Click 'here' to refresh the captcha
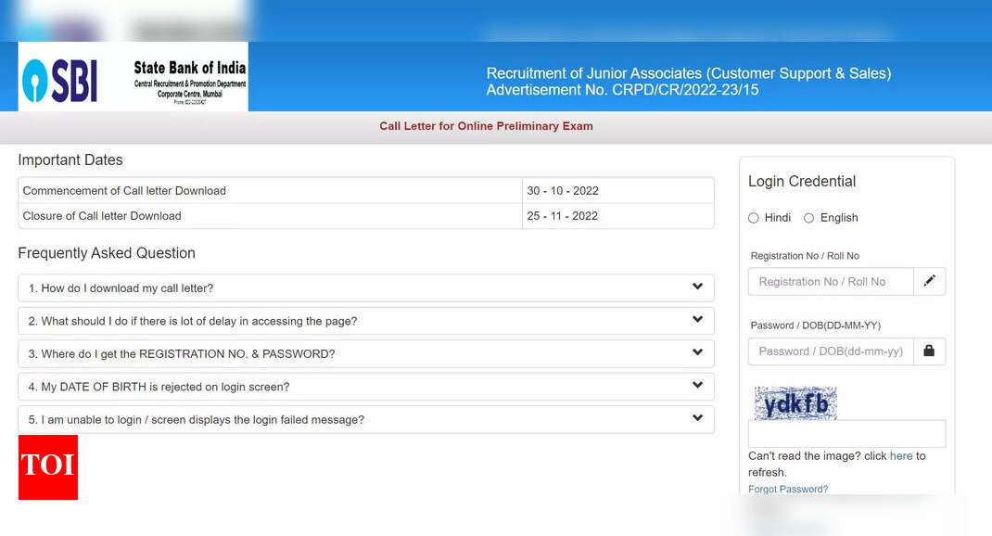Screen dimensions: 992x536 point(901,455)
